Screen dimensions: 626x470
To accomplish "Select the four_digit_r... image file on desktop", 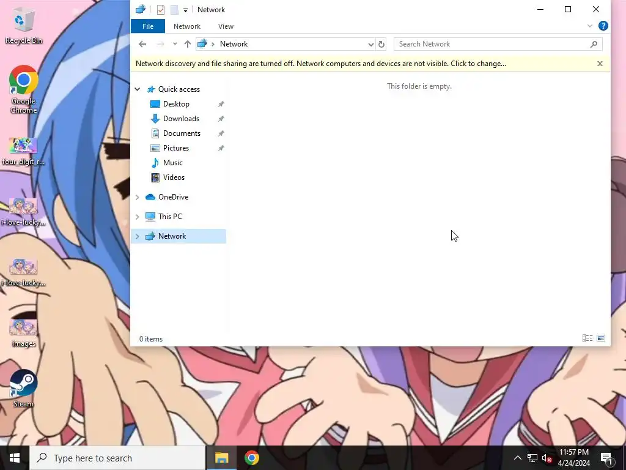I will 23,152.
